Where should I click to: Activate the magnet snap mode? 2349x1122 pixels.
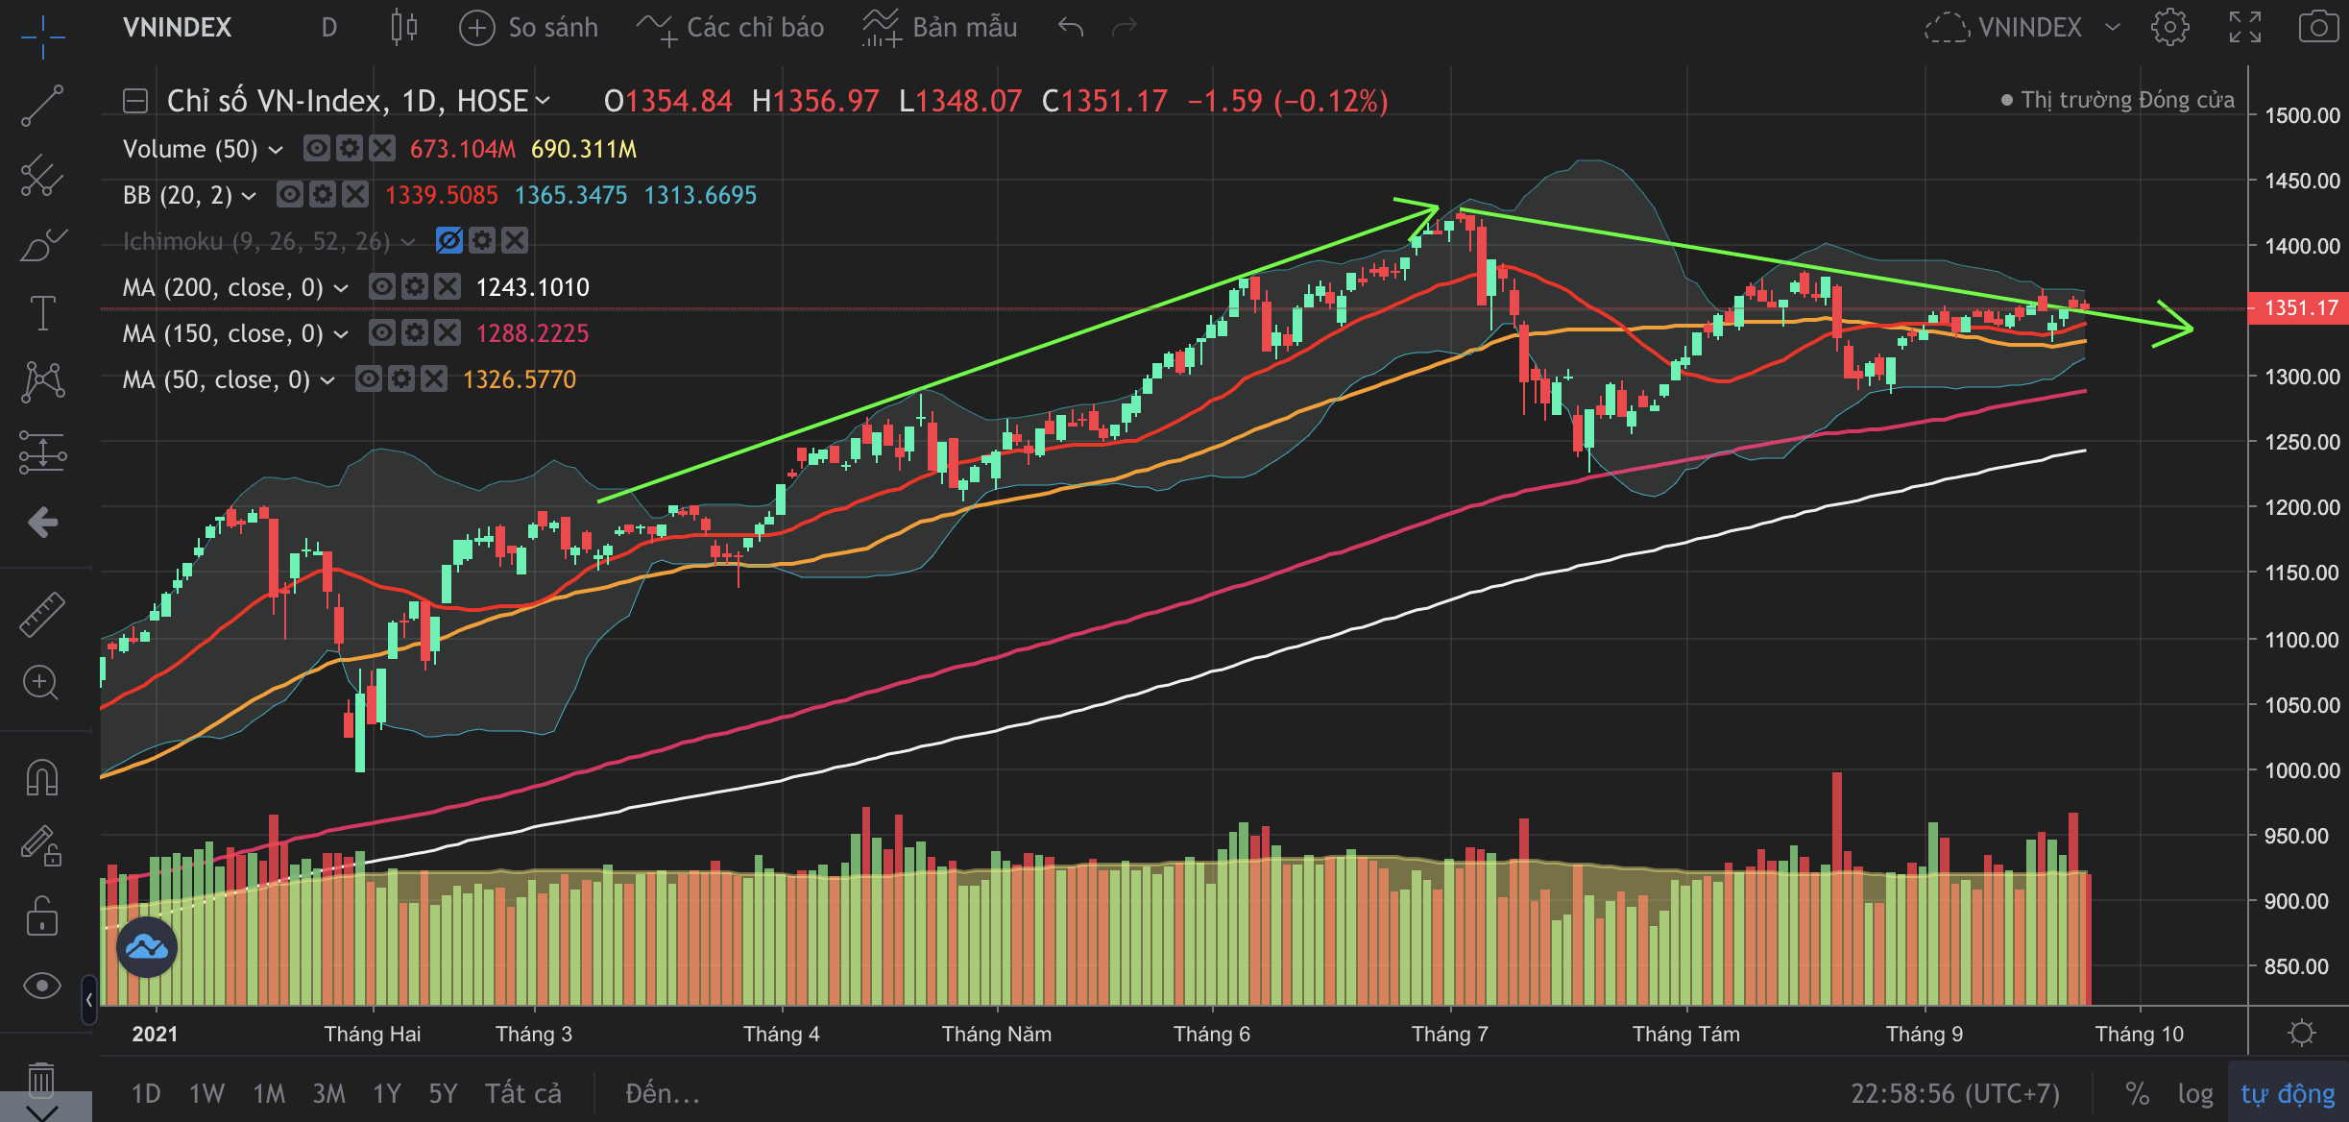click(42, 777)
